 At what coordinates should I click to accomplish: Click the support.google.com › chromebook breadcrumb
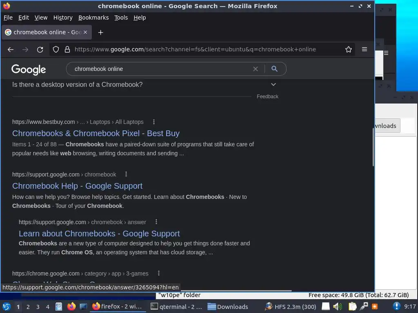[64, 174]
